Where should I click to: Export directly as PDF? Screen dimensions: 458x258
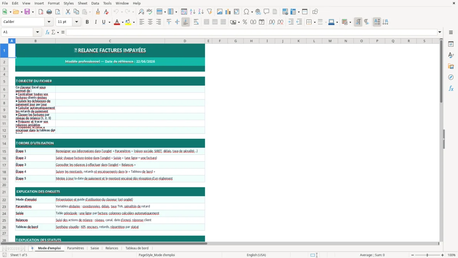(41, 12)
